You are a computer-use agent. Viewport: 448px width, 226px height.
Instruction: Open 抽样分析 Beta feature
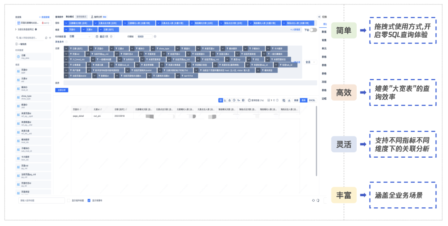[x=99, y=17]
